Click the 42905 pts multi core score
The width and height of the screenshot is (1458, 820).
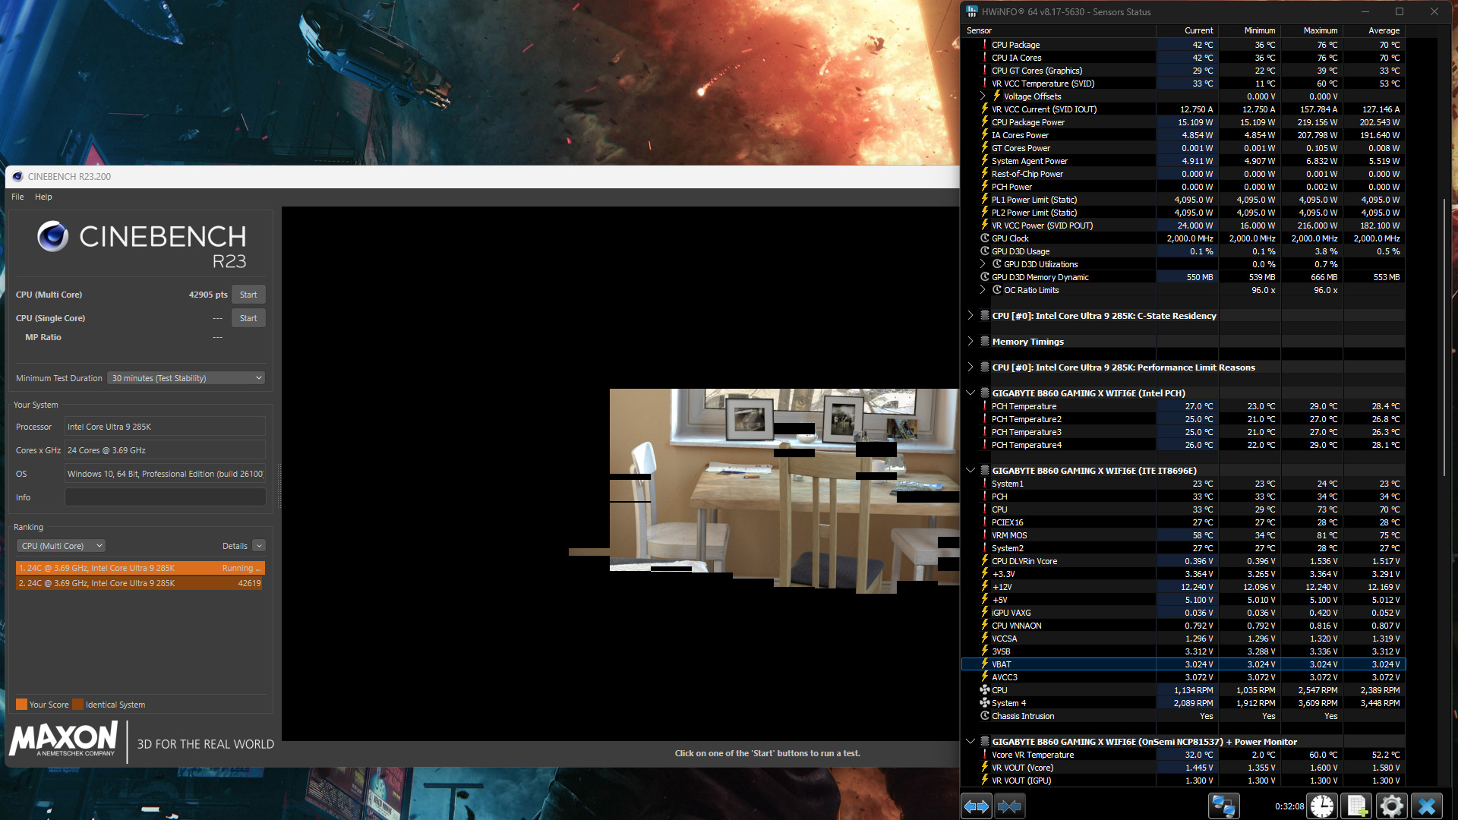(208, 295)
